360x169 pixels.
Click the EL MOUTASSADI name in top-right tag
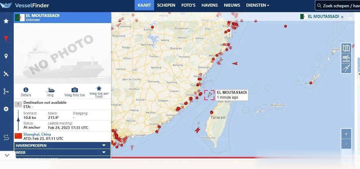click(x=323, y=16)
